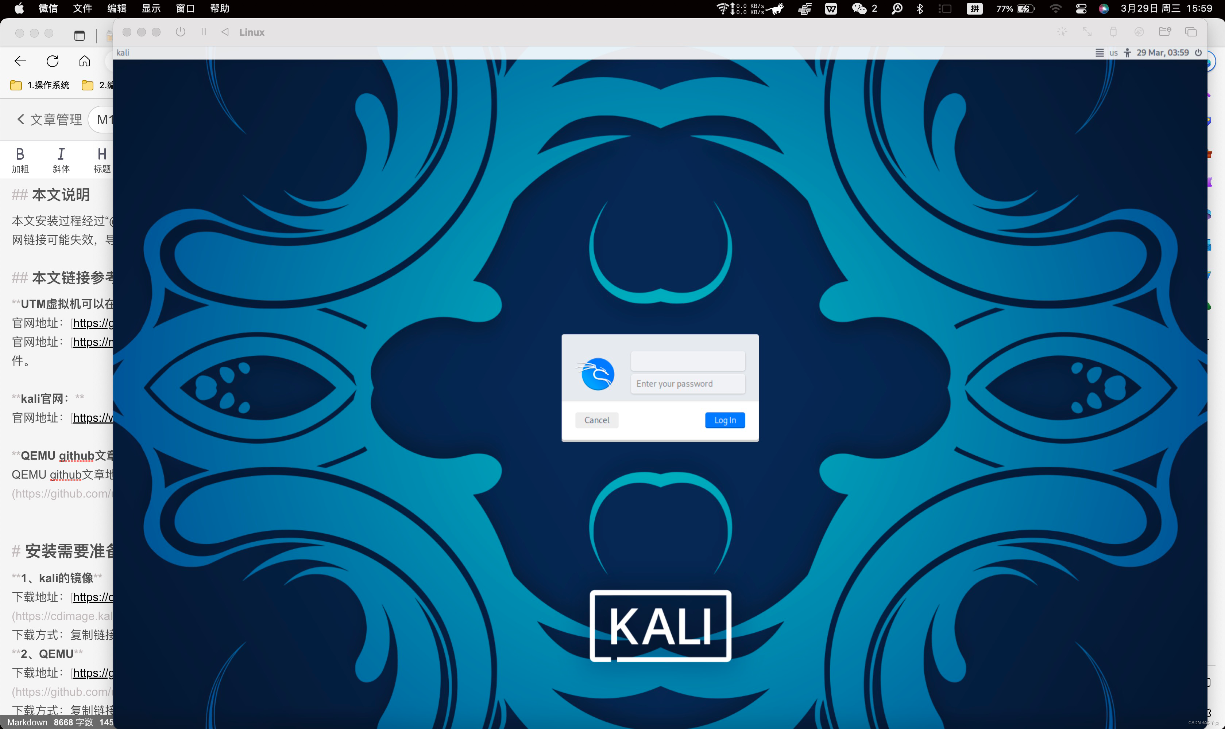
Task: Toggle the browser sidebar panel icon
Action: click(x=80, y=35)
